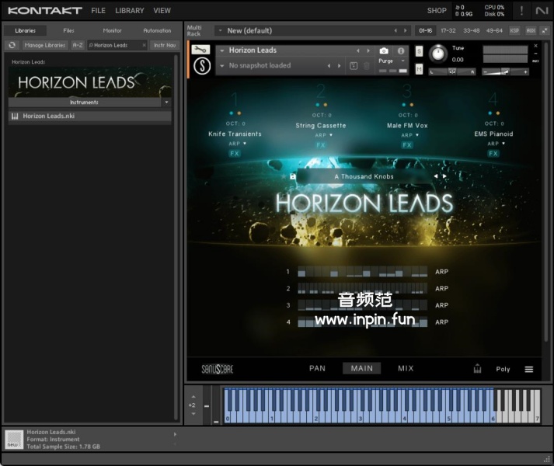Open ARP dropdown under Male FM Vox
This screenshot has height=466, width=554.
click(x=409, y=135)
